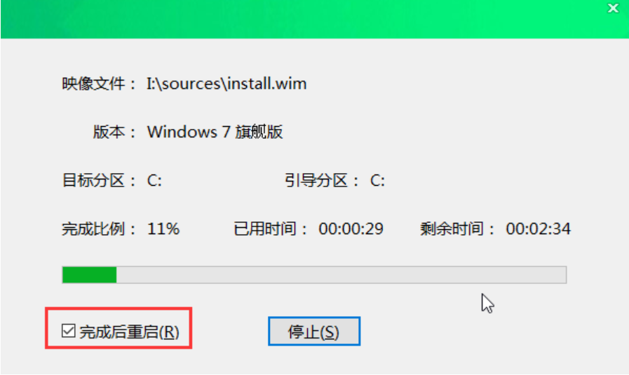629x375 pixels.
Task: Click the remaining time 00:02:34
Action: coord(538,229)
